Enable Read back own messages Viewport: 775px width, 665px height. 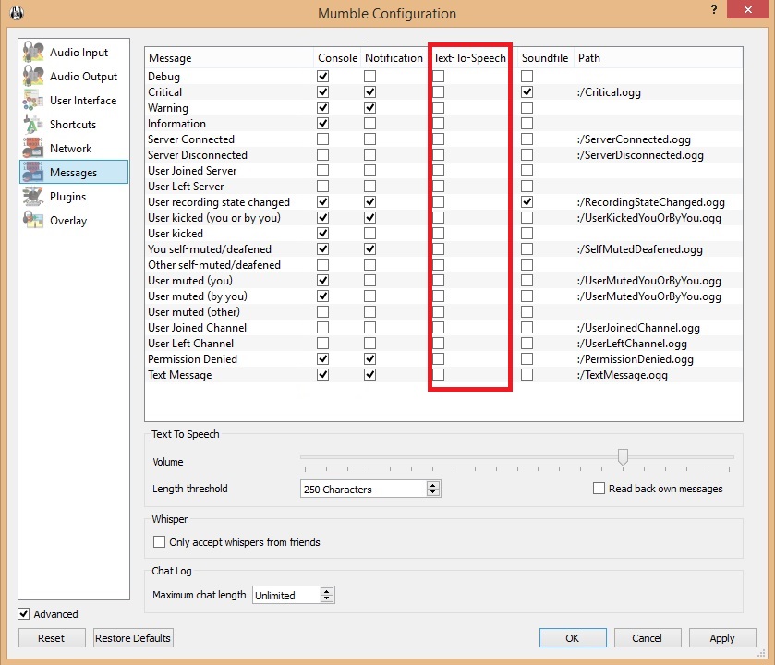pos(599,488)
